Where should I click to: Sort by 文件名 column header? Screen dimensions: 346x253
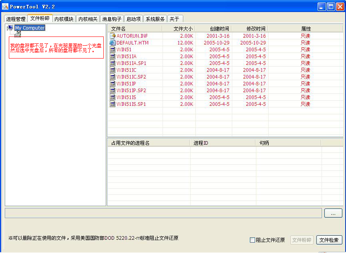[135, 28]
